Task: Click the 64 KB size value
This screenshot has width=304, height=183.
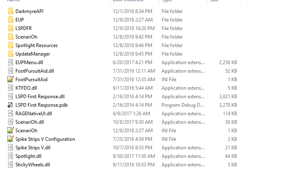Action: pyautogui.click(x=231, y=156)
